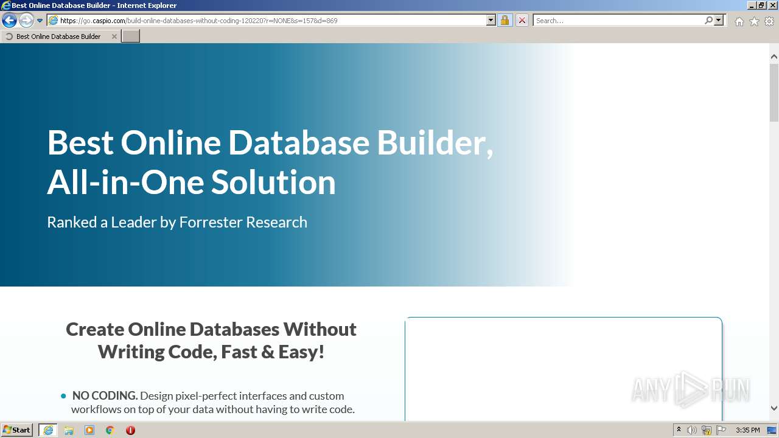
Task: Expand the address bar autocomplete dropdown
Action: pos(491,20)
